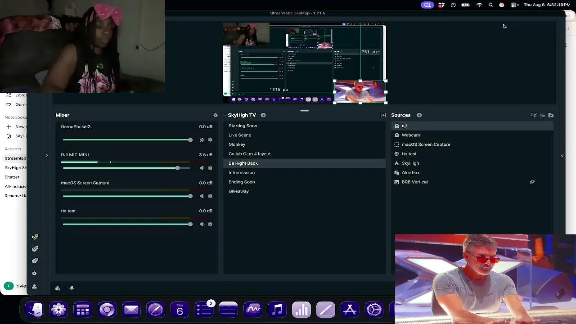Select macOS Screen Capture in Sources list
Image resolution: width=576 pixels, height=324 pixels.
click(x=472, y=144)
